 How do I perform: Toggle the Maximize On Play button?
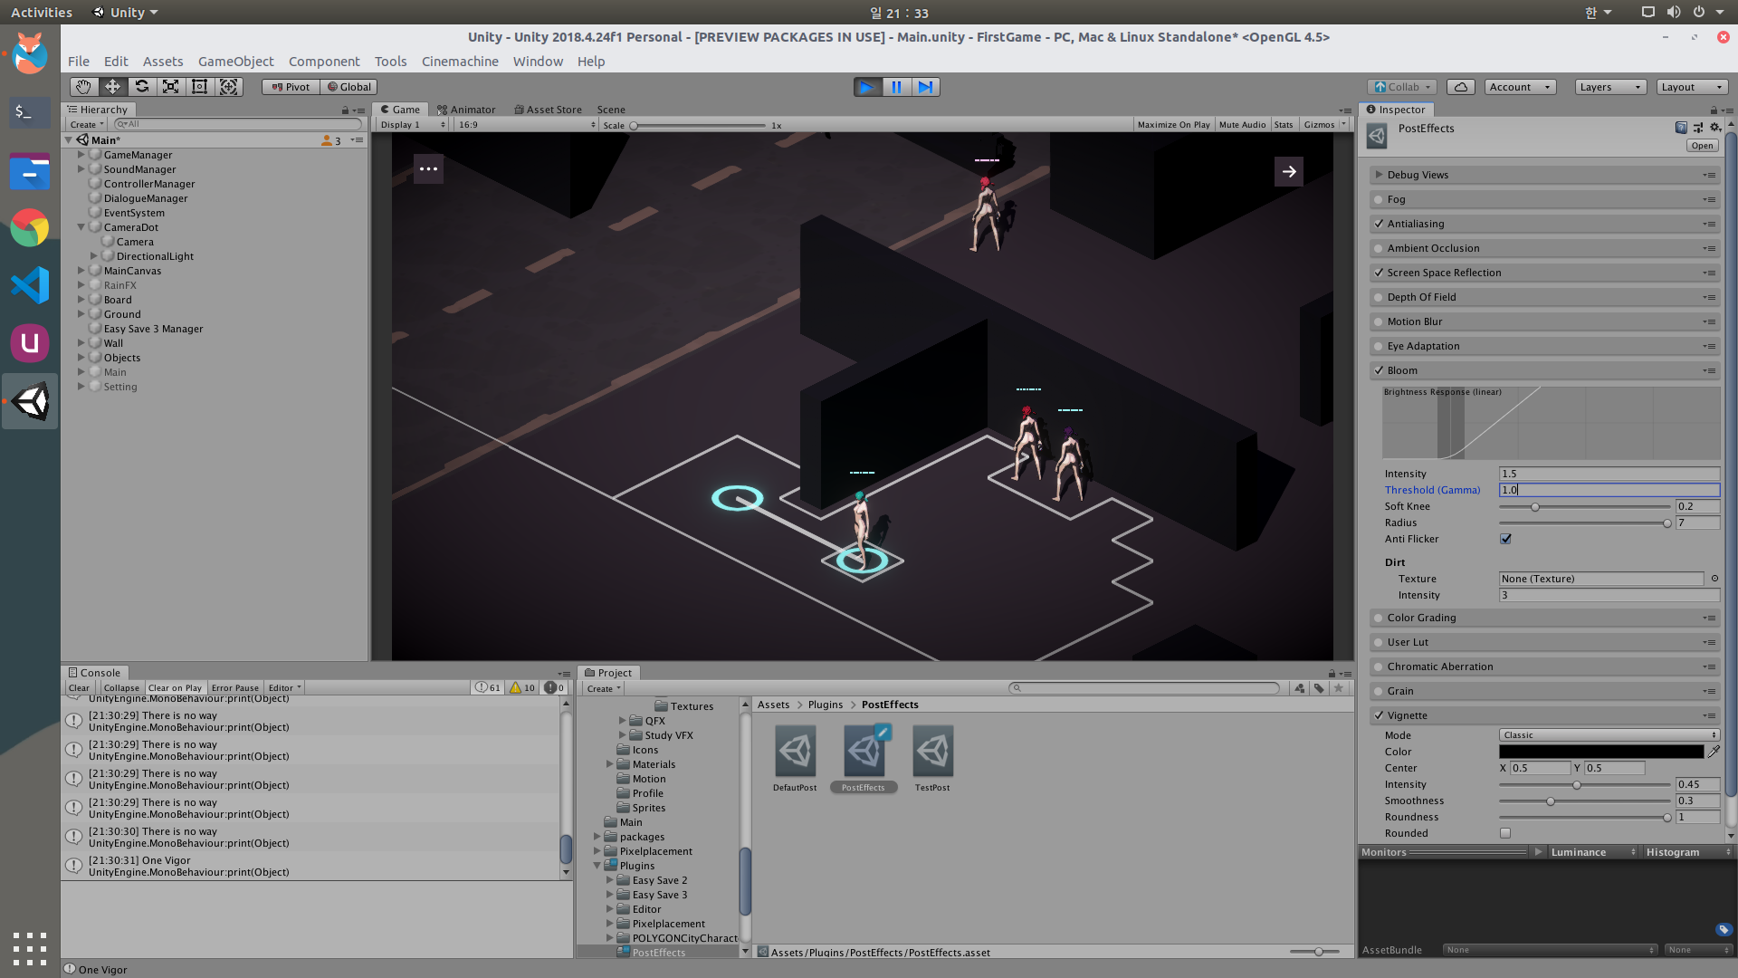tap(1173, 125)
